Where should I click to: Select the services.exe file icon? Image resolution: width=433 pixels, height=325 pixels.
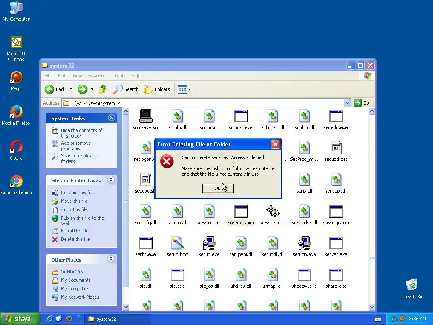[241, 212]
